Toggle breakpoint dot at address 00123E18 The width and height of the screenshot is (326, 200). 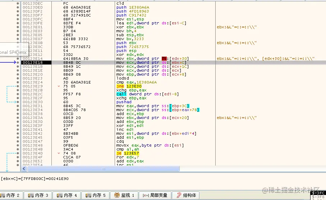point(18,63)
